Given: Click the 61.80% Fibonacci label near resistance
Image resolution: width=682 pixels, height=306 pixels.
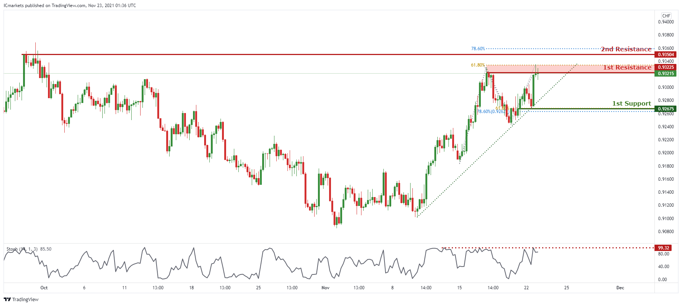Looking at the screenshot, I should point(478,65).
